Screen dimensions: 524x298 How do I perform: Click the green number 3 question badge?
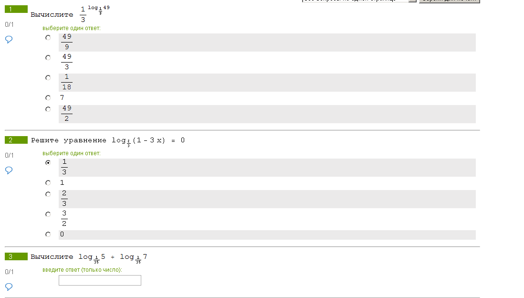(16, 256)
